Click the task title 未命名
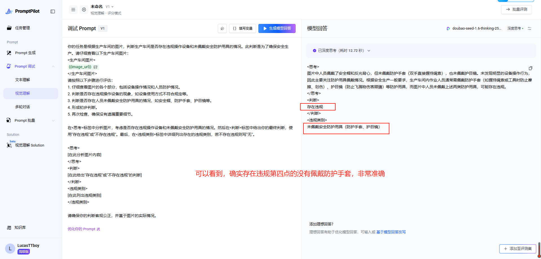 97,6
